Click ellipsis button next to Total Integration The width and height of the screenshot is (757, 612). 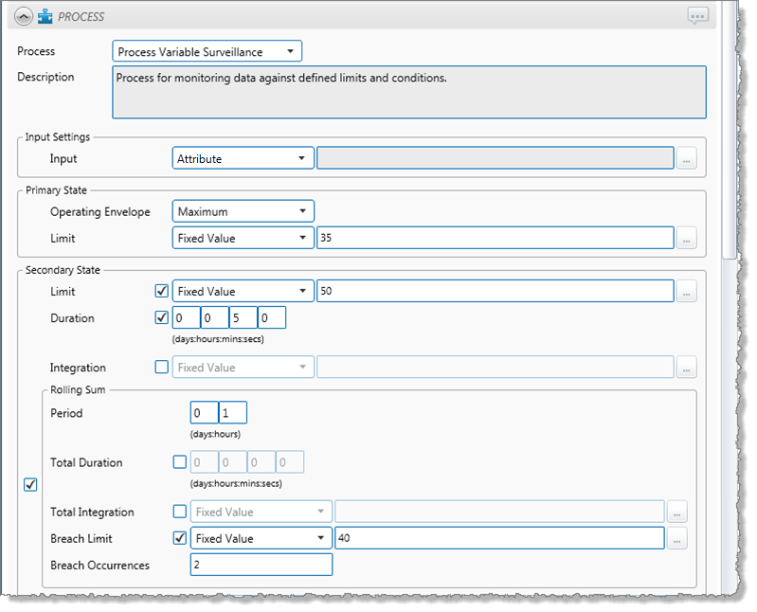coord(676,513)
